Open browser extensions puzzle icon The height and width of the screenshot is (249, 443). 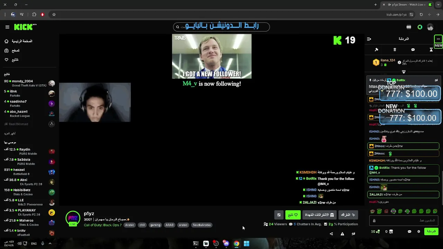(x=34, y=15)
